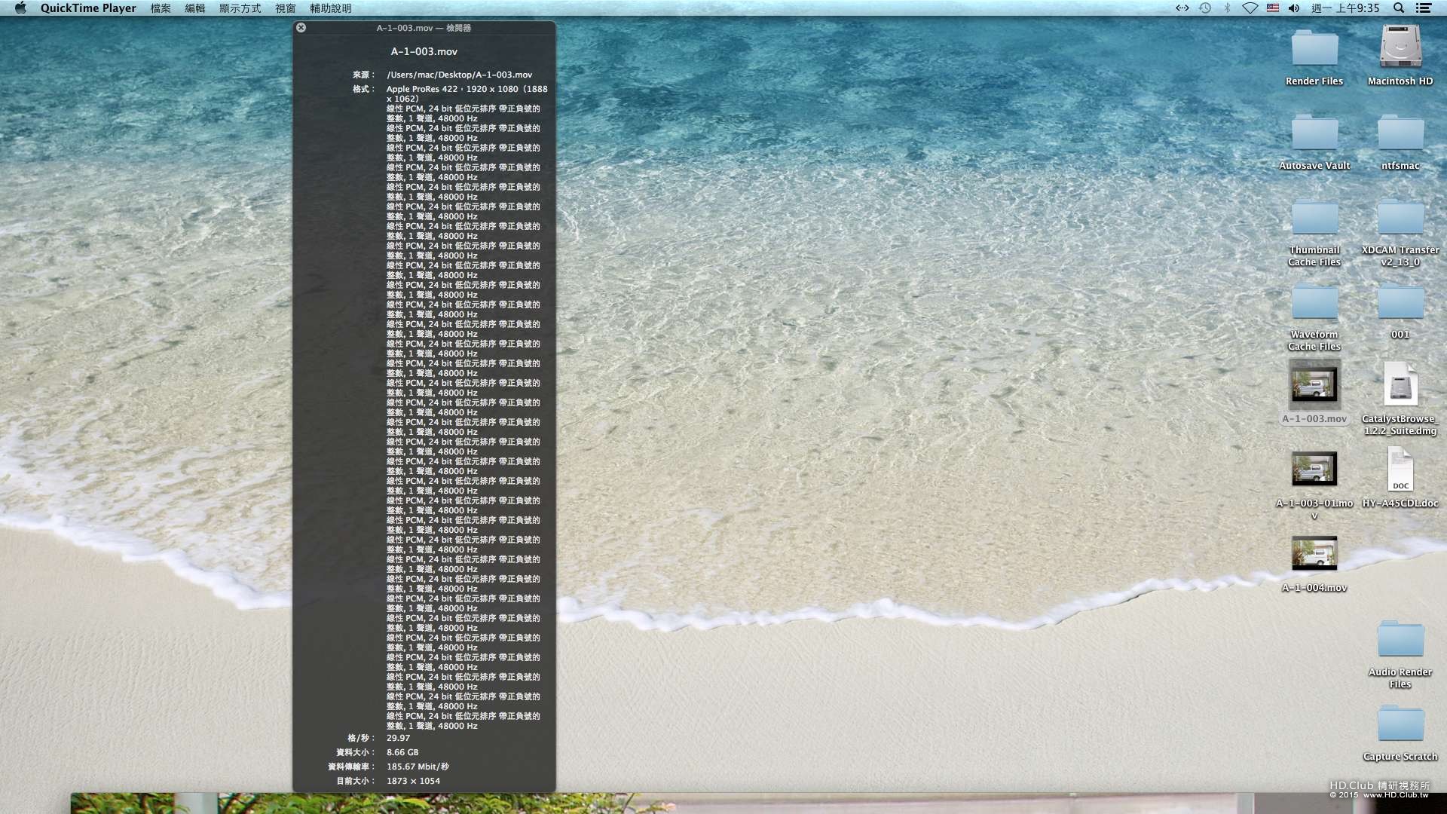Click the Time Machine menu bar icon
This screenshot has height=814, width=1447.
pos(1205,8)
